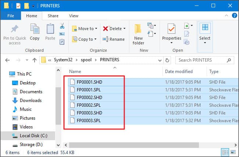
Task: Open the New item dropdown icon
Action: pyautogui.click(x=151, y=26)
